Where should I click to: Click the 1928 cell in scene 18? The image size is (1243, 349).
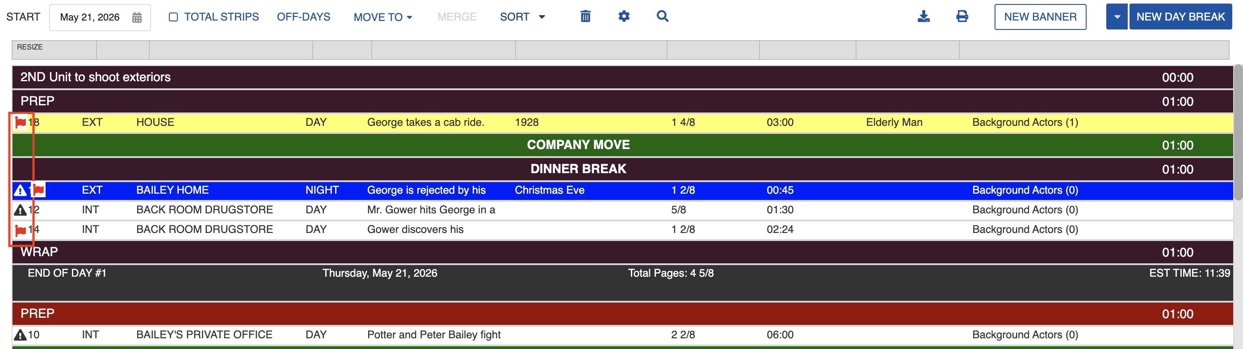(526, 122)
